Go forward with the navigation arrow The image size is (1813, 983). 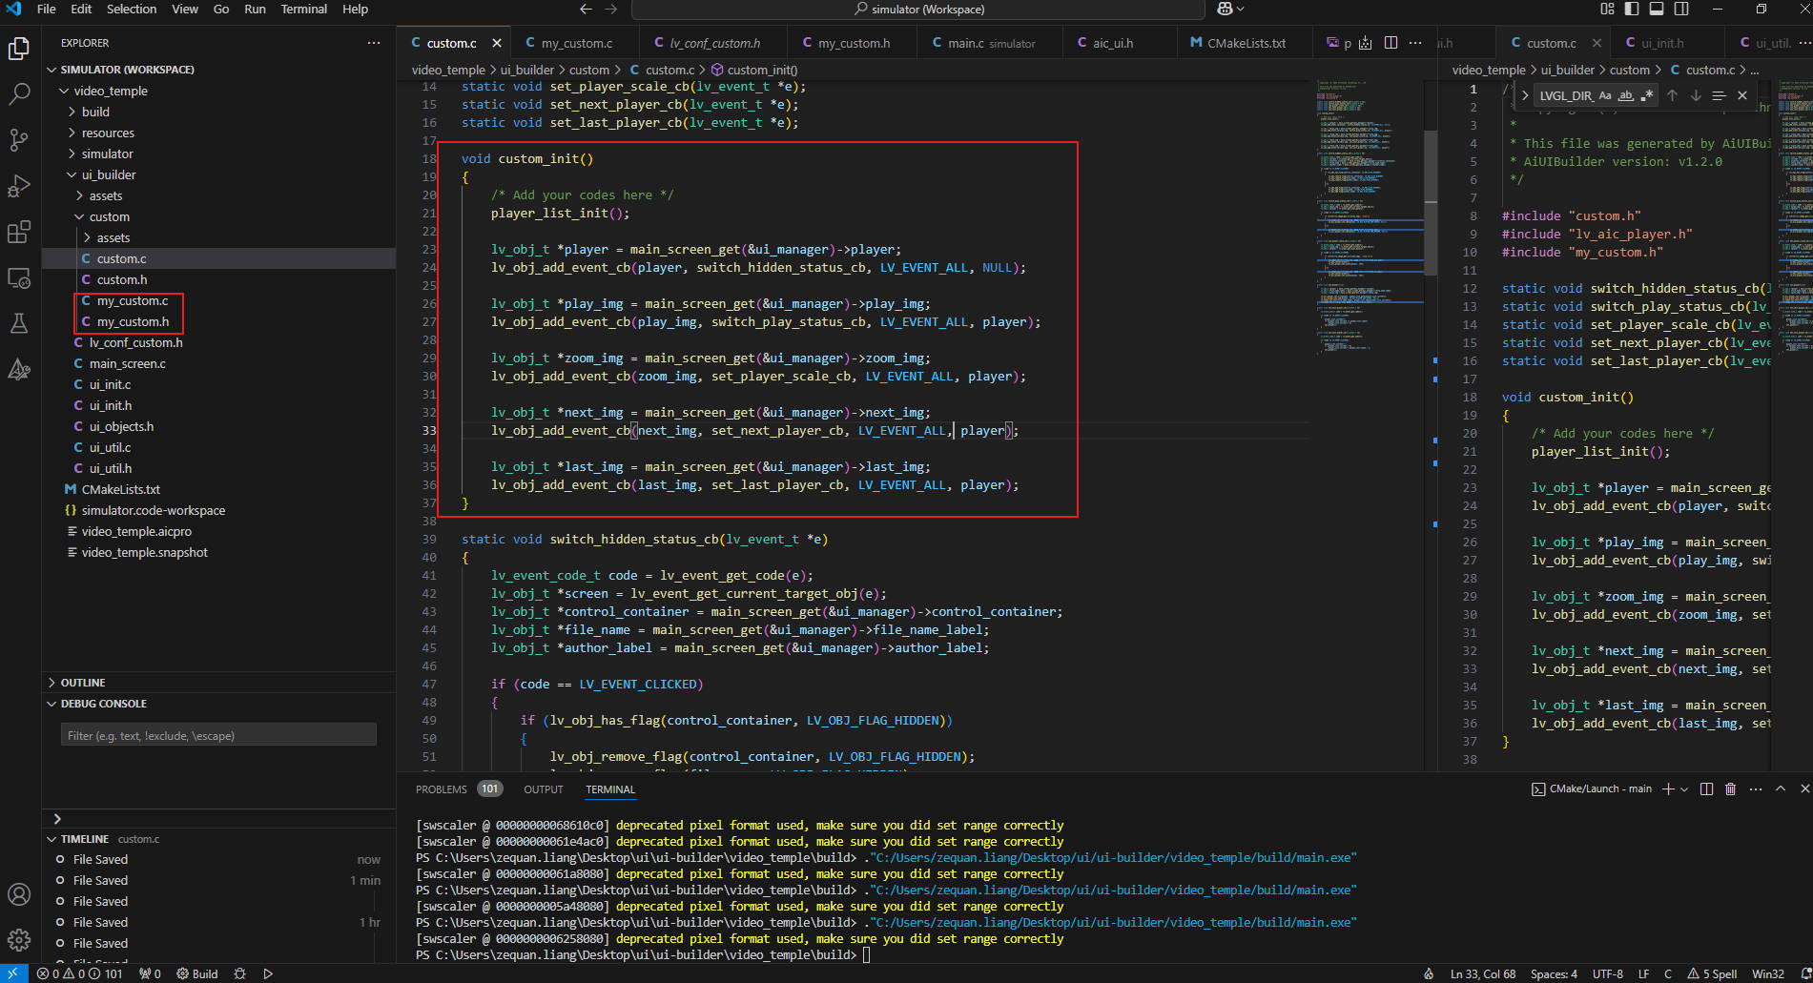pyautogui.click(x=611, y=9)
